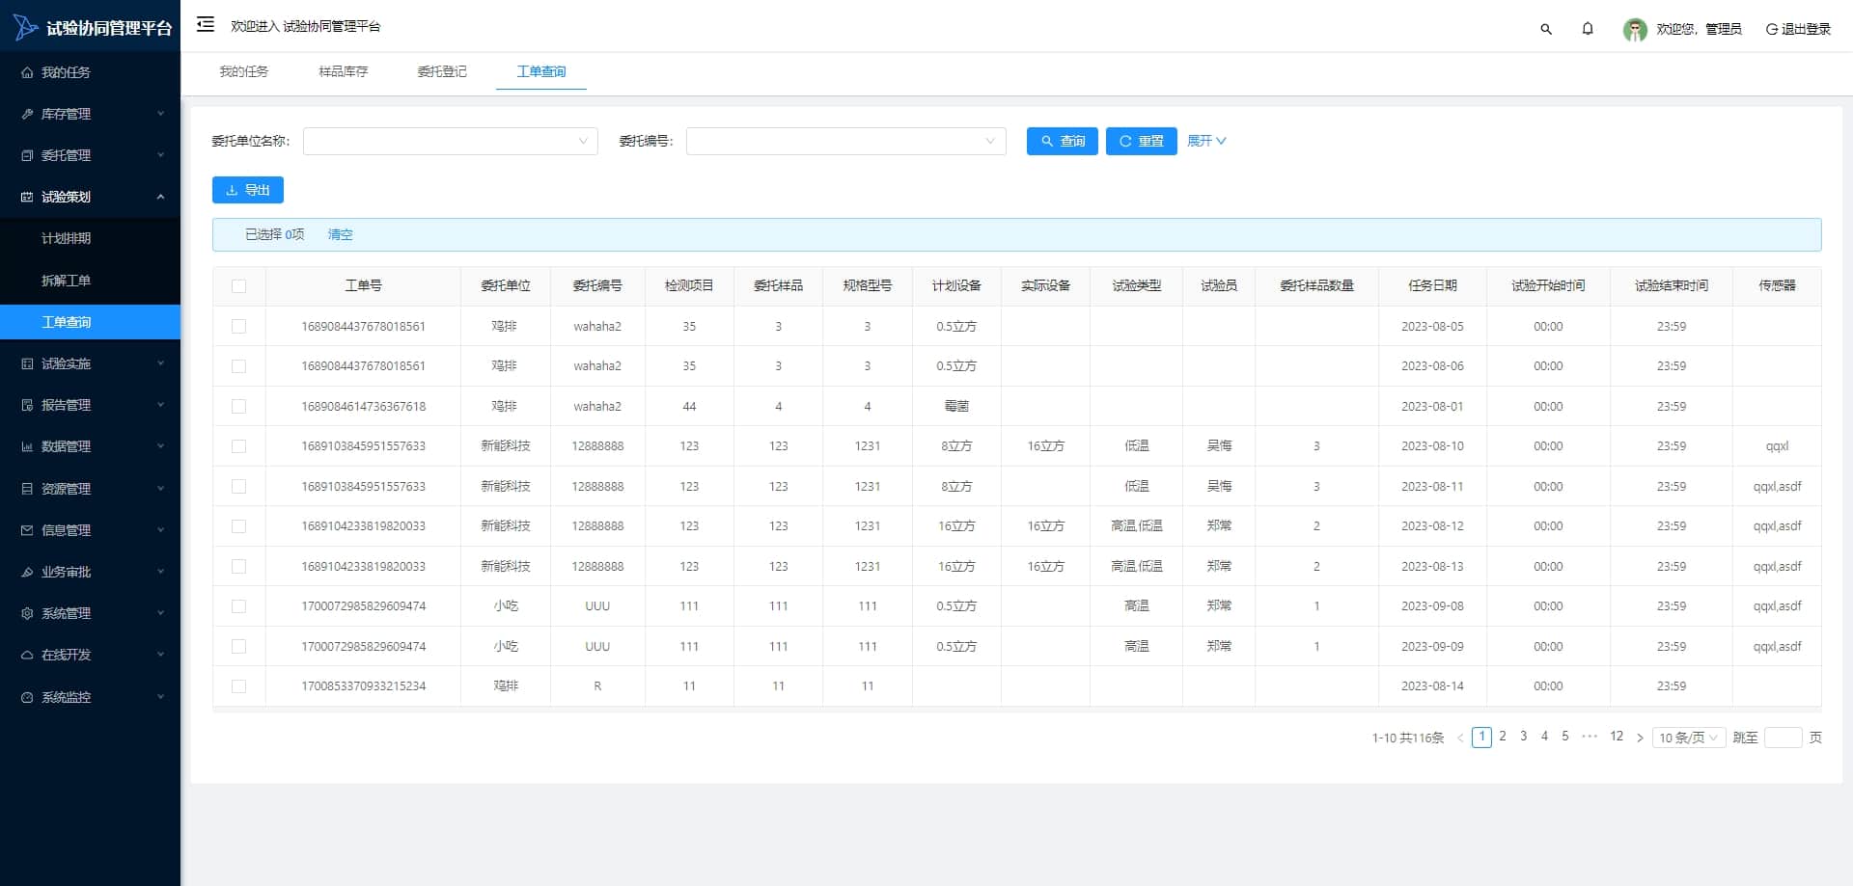Screen dimensions: 1853x886
Task: Check the row dated 2023-08-05
Action: [x=239, y=327]
